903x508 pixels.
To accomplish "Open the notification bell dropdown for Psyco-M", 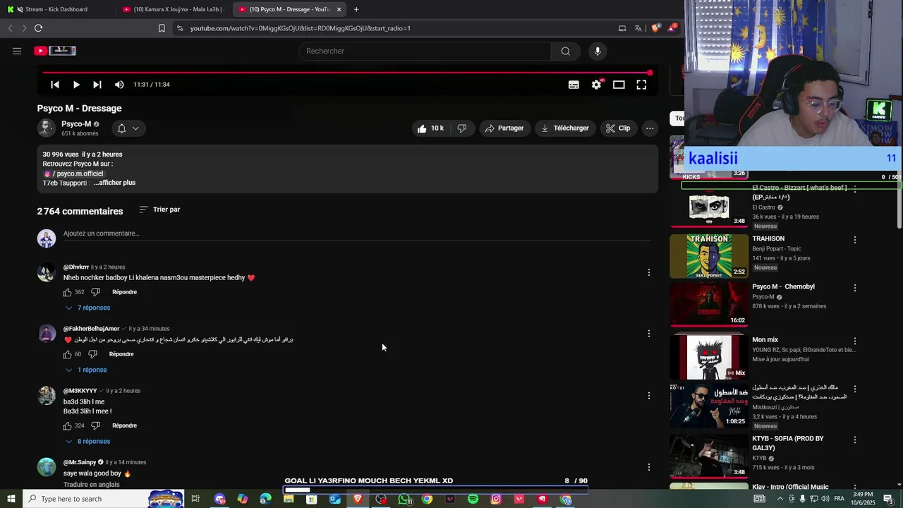I will [x=128, y=128].
